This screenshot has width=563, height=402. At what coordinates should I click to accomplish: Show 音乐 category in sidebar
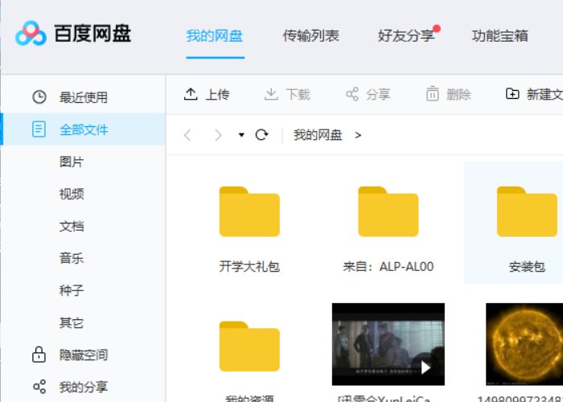point(72,258)
